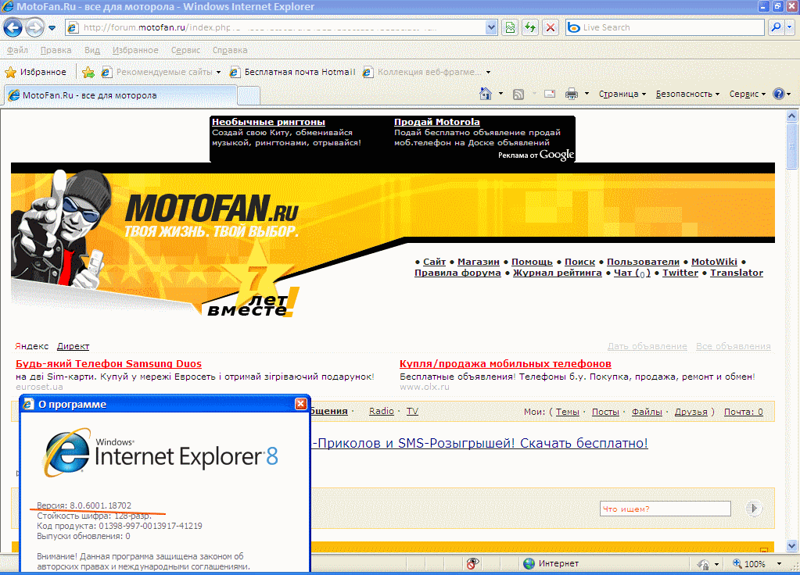The image size is (800, 575).
Task: Click the 'Что ищем?' search field
Action: click(665, 509)
